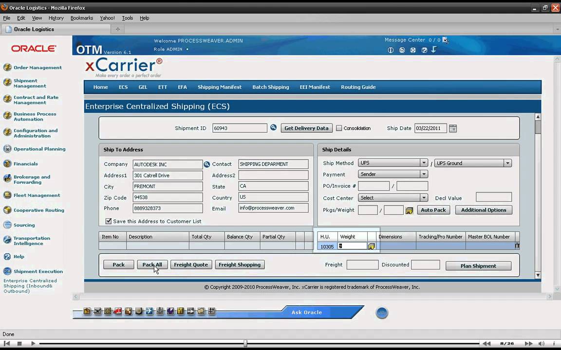
Task: Click the Fleet Management sidebar icon
Action: point(7,195)
